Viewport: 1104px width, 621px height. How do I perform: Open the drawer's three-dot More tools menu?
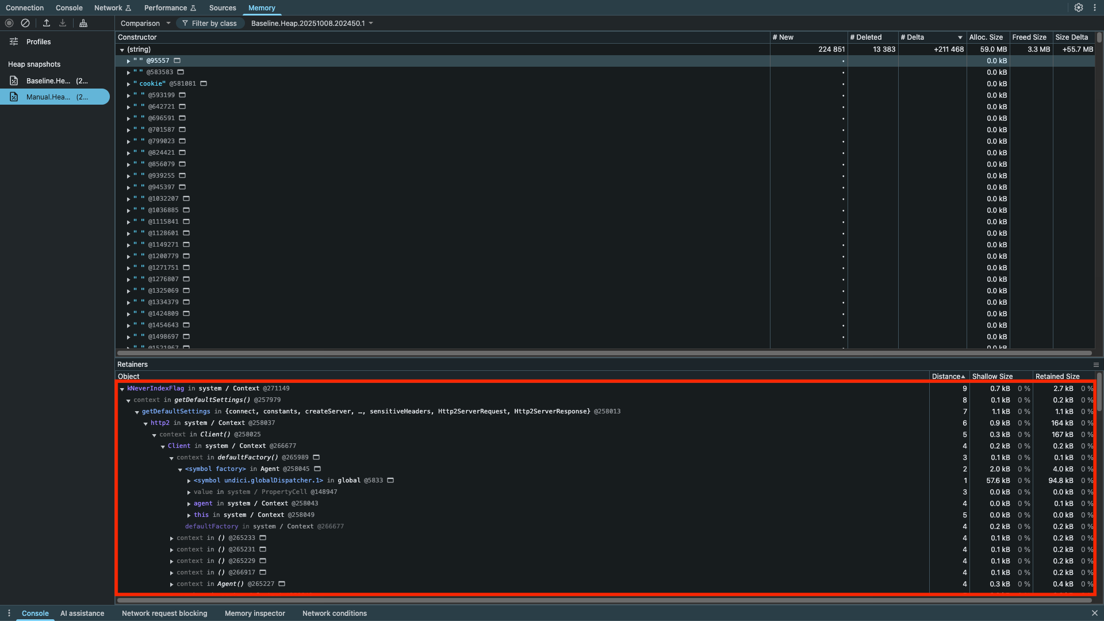pos(9,613)
